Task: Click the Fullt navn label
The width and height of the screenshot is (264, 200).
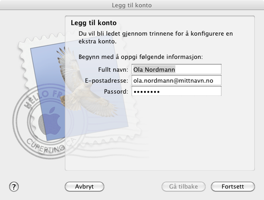Action: 113,69
